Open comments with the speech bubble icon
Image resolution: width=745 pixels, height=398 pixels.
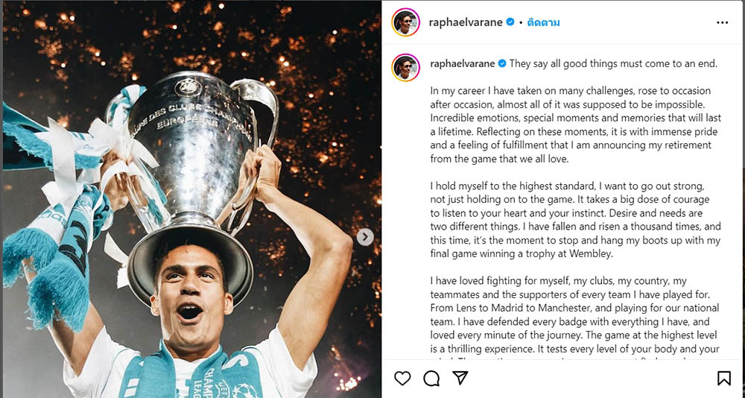[431, 378]
